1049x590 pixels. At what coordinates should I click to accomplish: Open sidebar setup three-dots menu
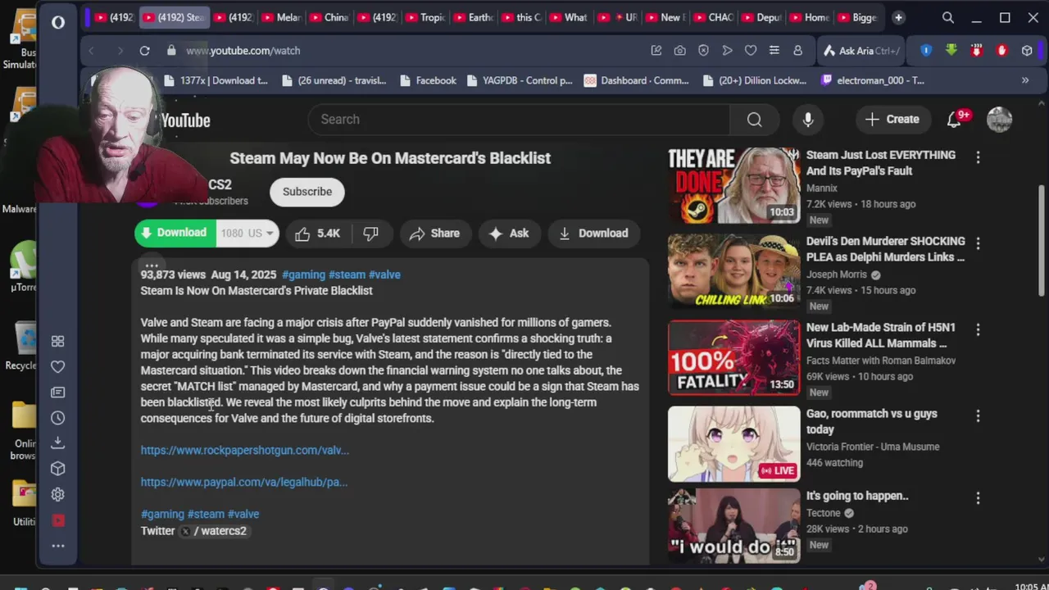pos(57,546)
